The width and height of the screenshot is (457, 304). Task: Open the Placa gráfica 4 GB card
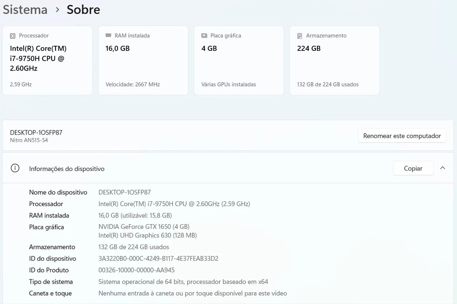pyautogui.click(x=239, y=60)
